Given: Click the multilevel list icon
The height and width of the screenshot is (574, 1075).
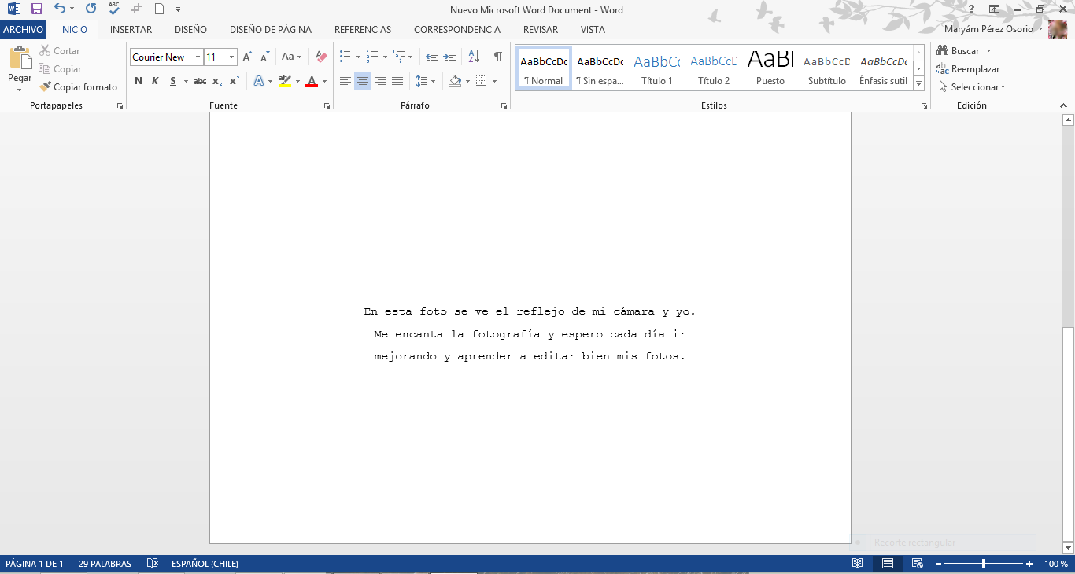Looking at the screenshot, I should pos(399,57).
